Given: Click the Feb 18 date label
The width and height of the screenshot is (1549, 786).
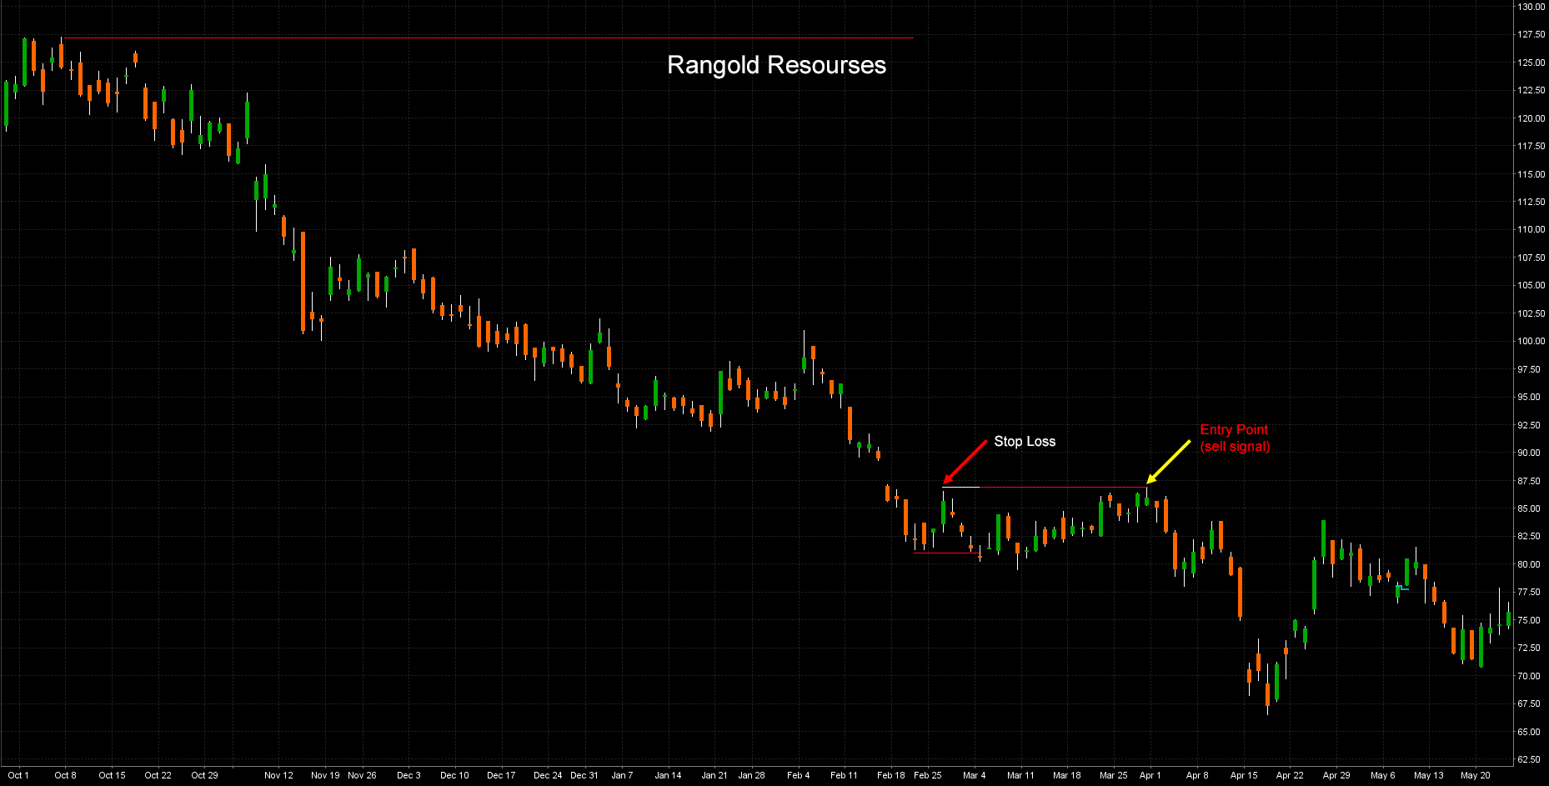Looking at the screenshot, I should coord(890,775).
